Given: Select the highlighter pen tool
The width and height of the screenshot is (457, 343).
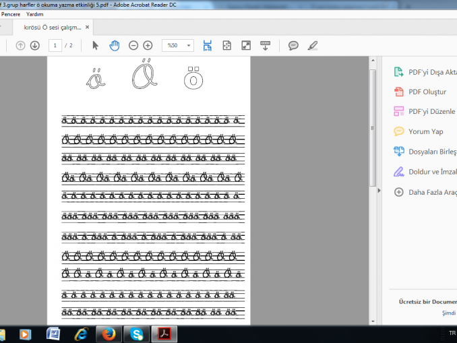Looking at the screenshot, I should [312, 45].
